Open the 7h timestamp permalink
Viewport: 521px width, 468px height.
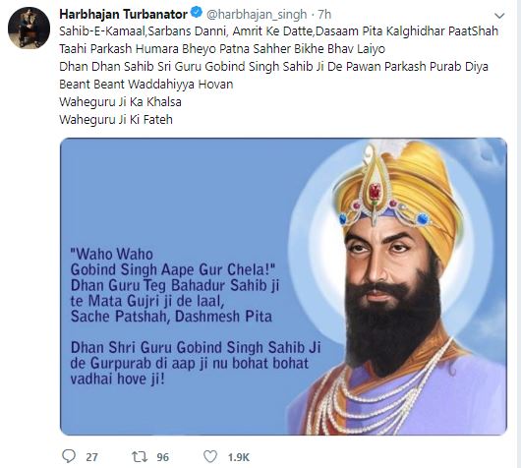pos(324,15)
